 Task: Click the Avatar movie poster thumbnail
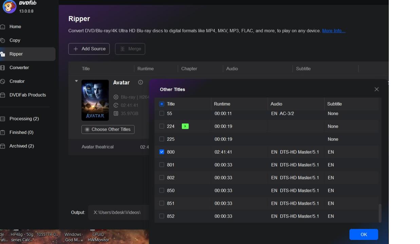95,100
